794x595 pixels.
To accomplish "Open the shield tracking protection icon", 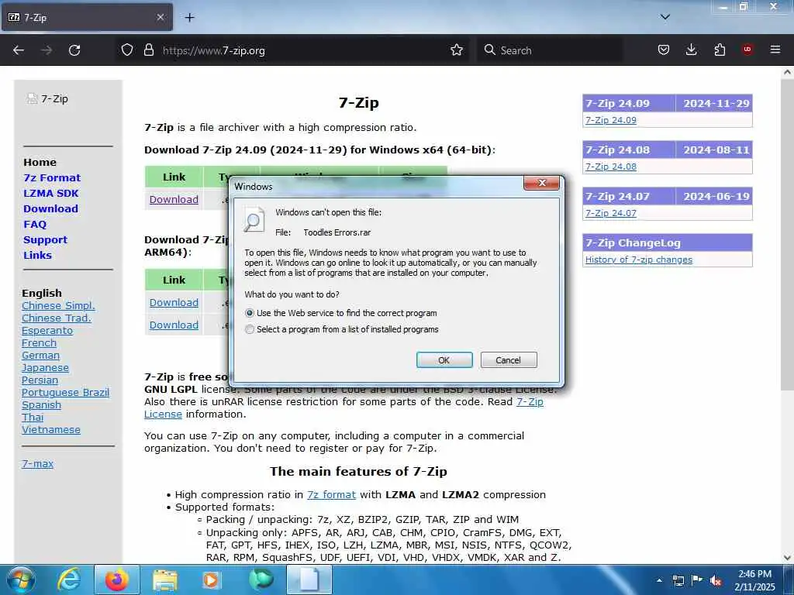I will tap(127, 50).
